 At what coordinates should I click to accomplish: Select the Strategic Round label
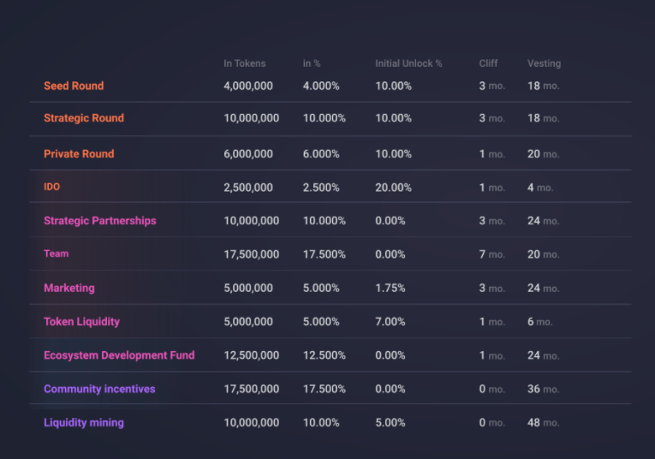point(84,118)
